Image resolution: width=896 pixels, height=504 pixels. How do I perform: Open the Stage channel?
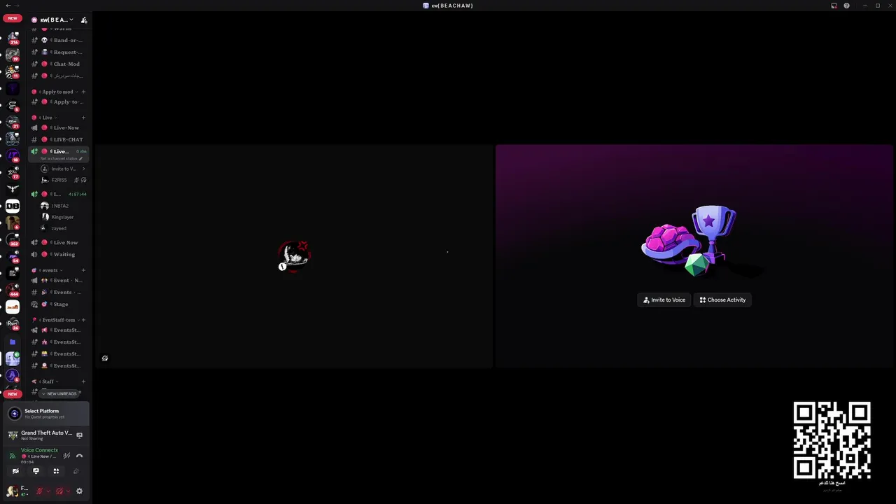click(x=58, y=304)
